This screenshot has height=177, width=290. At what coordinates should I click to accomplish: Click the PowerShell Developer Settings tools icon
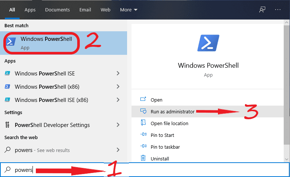(7, 125)
